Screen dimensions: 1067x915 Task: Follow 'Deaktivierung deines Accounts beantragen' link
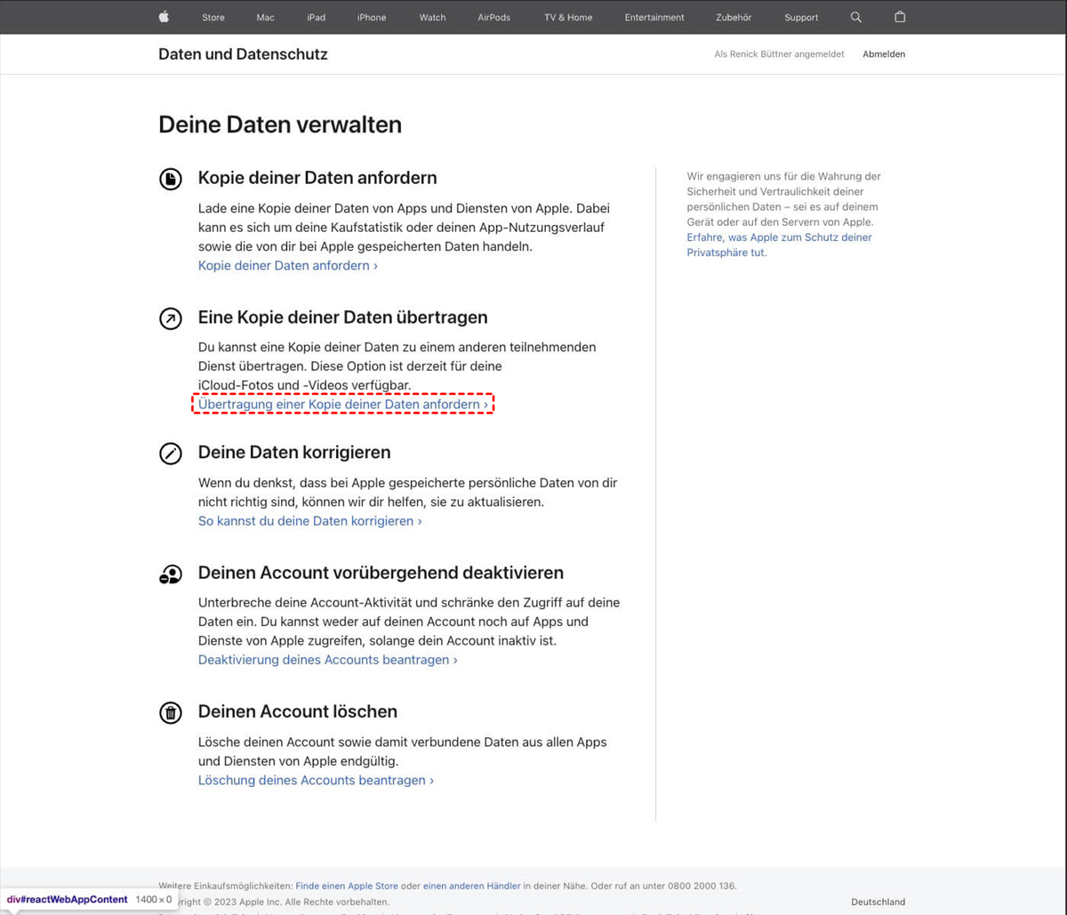click(328, 660)
